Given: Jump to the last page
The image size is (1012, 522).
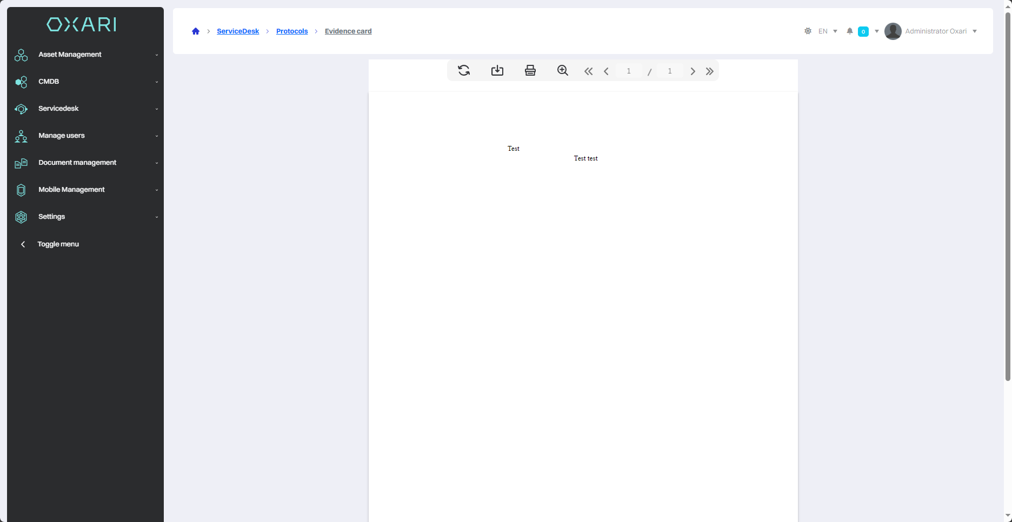Looking at the screenshot, I should pyautogui.click(x=709, y=71).
